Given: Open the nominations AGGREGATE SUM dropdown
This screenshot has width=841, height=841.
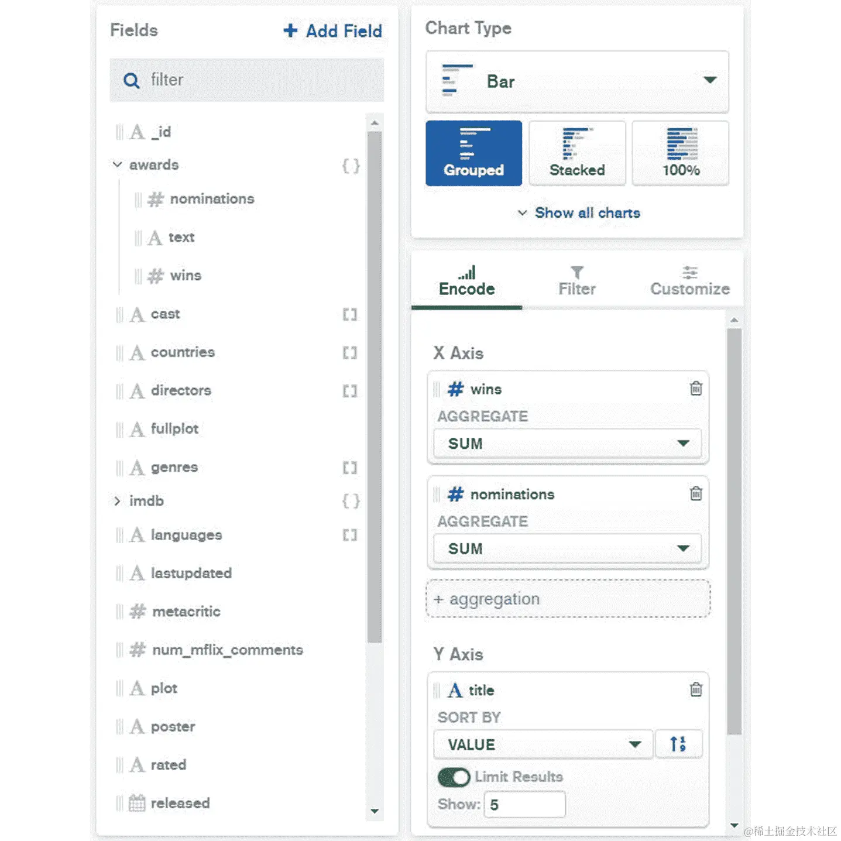Looking at the screenshot, I should (x=567, y=549).
